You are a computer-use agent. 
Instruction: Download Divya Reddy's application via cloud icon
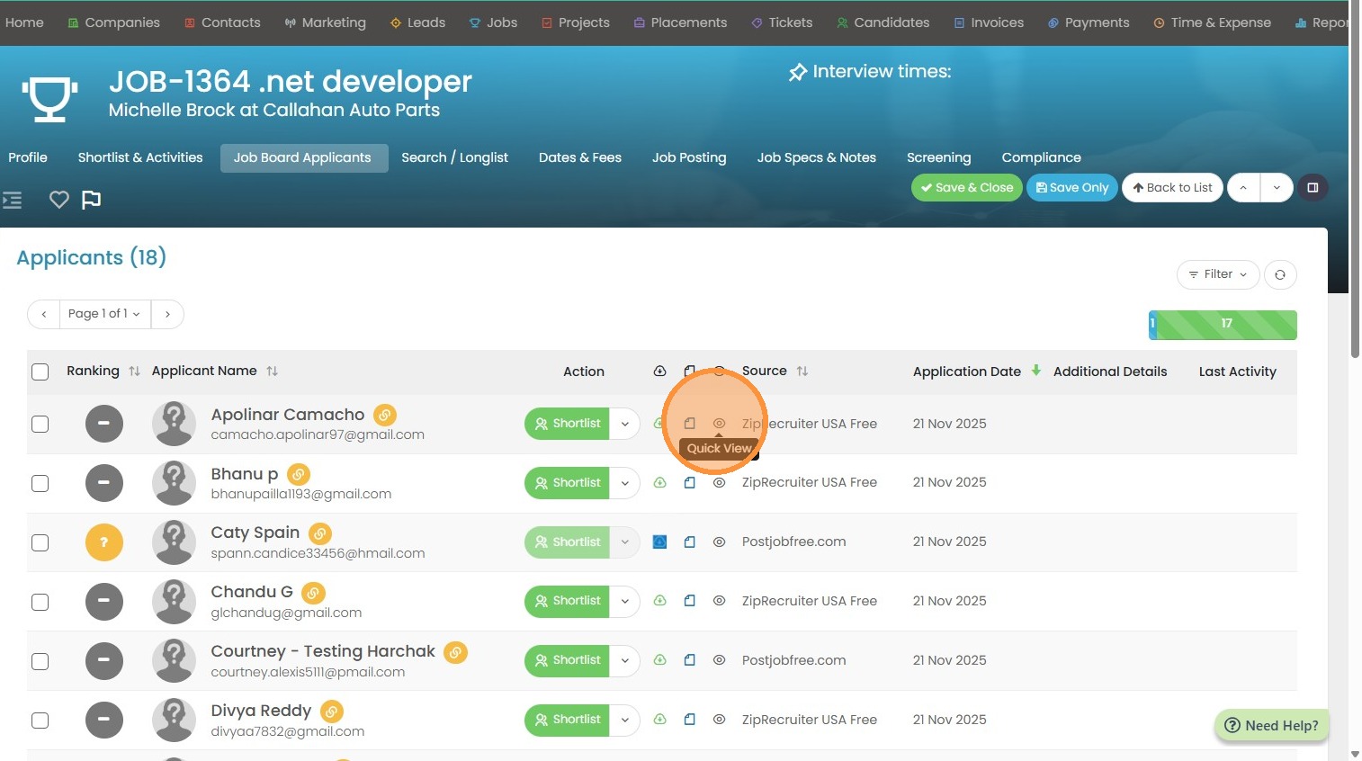pos(659,720)
